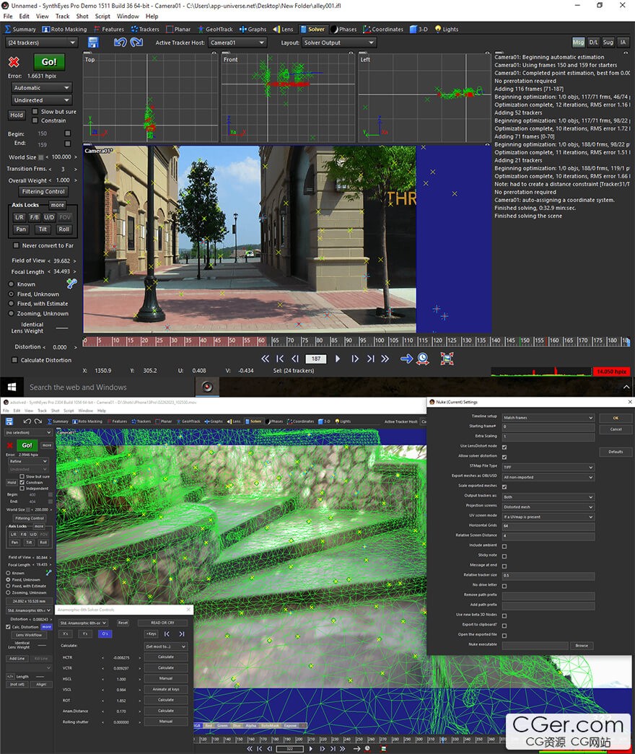This screenshot has height=754, width=635.
Task: Open the Layout dropdown showing Solver Output
Action: [x=339, y=43]
